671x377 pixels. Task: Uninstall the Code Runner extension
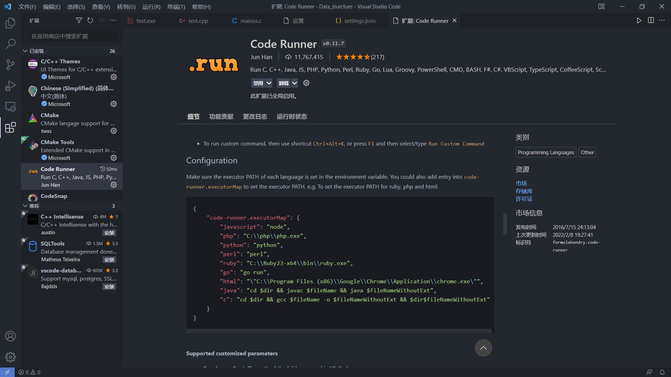[284, 83]
